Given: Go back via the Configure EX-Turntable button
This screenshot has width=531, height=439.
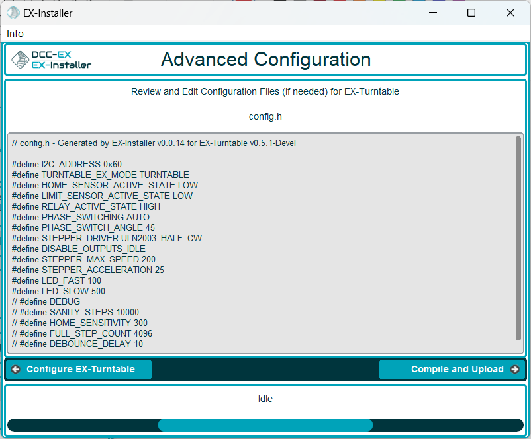Looking at the screenshot, I should click(79, 370).
